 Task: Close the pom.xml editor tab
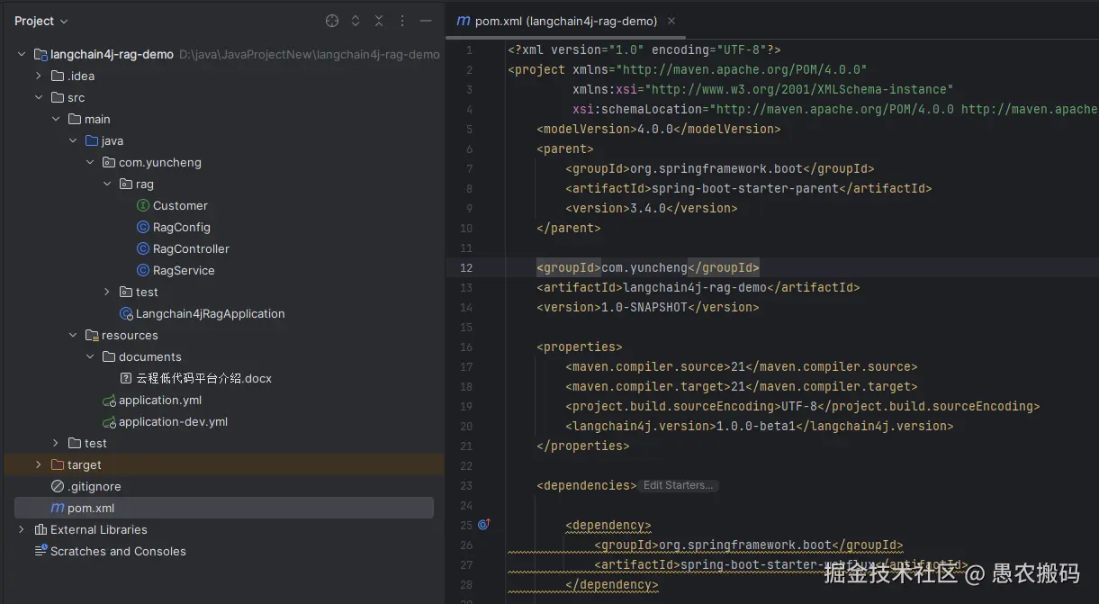(671, 21)
